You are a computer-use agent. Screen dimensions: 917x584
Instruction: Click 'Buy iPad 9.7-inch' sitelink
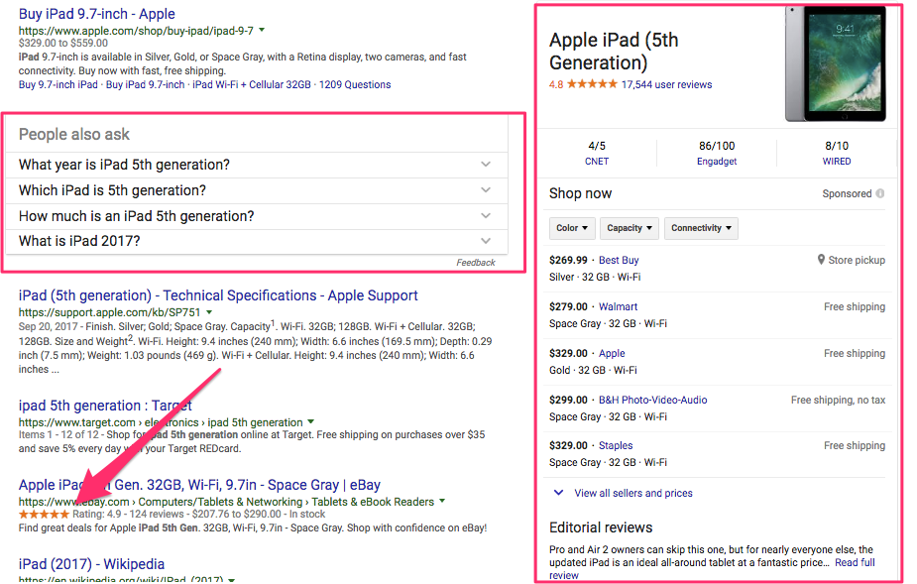click(x=145, y=84)
